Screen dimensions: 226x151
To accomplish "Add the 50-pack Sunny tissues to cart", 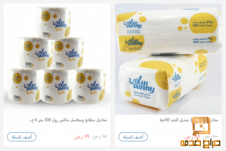I will tap(133, 137).
